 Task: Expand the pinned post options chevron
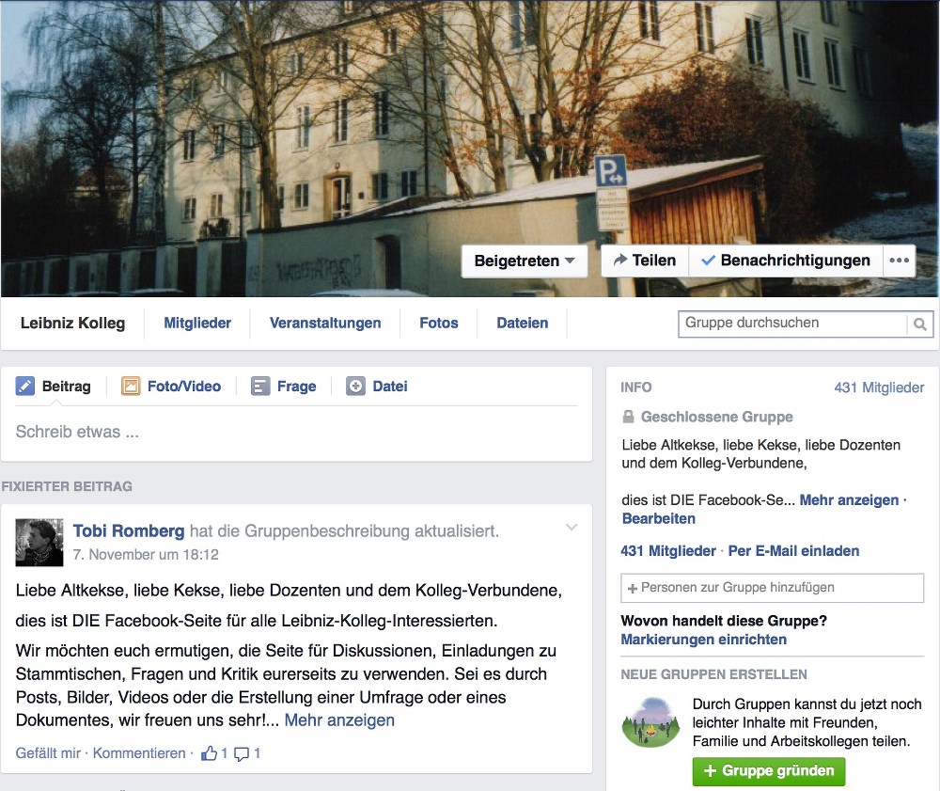pyautogui.click(x=572, y=528)
